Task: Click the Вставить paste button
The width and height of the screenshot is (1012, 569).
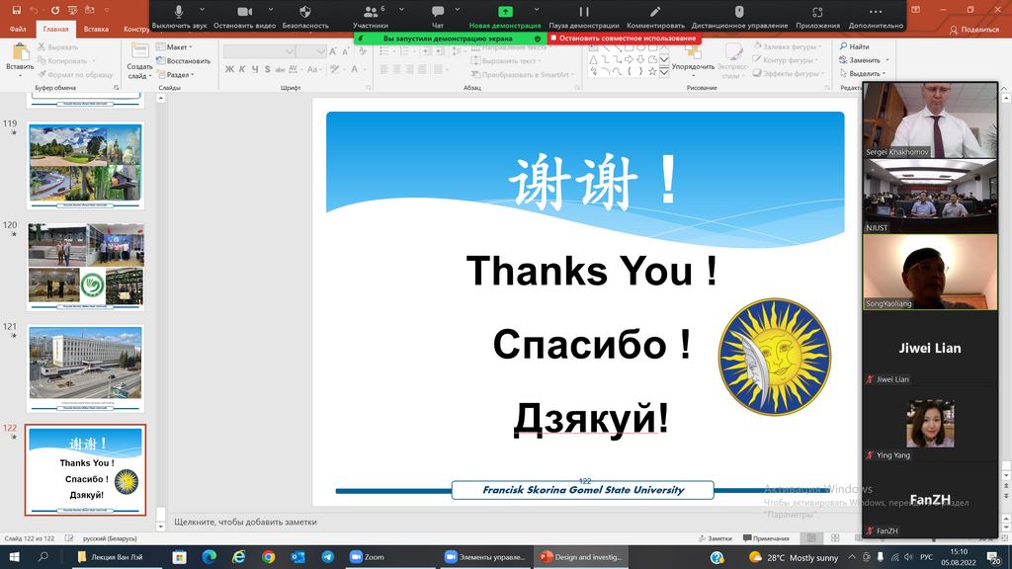Action: click(20, 59)
